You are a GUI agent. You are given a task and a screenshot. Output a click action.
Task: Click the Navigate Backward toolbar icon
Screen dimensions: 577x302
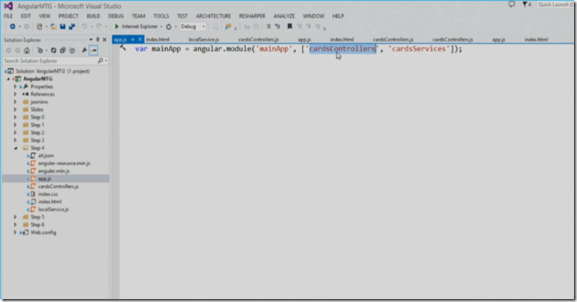coord(12,27)
